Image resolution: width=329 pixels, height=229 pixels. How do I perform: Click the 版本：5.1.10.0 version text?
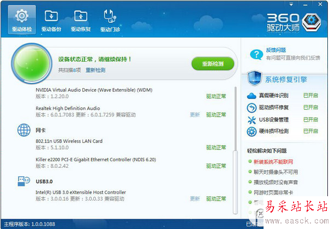[x=52, y=148]
